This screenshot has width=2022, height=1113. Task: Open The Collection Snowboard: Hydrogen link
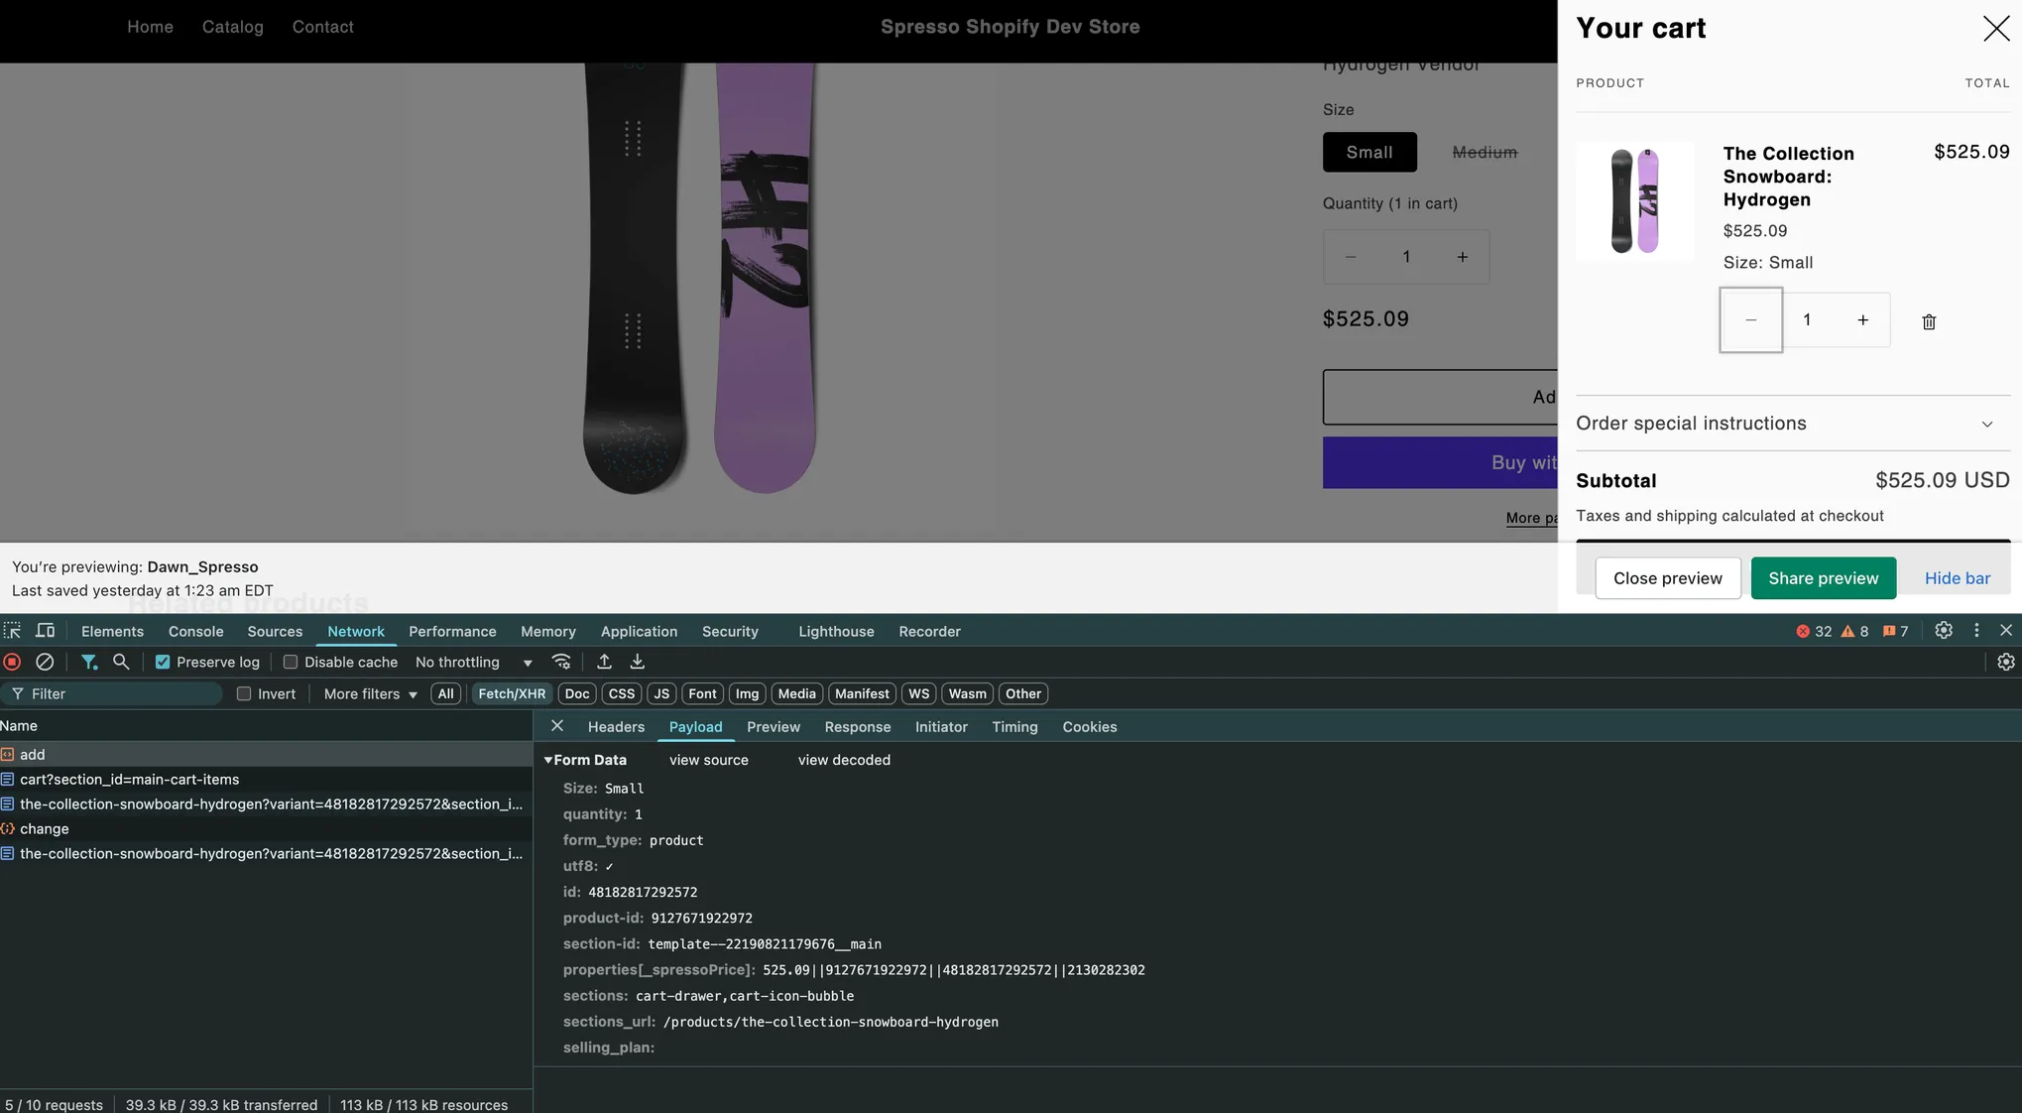click(1788, 177)
